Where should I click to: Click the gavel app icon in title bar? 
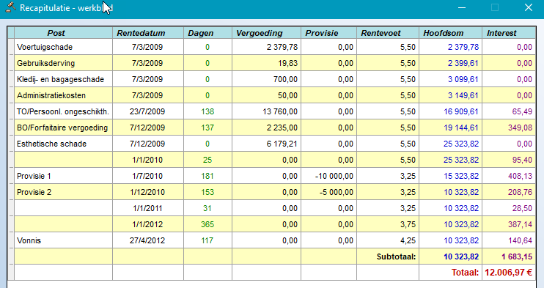coord(11,7)
